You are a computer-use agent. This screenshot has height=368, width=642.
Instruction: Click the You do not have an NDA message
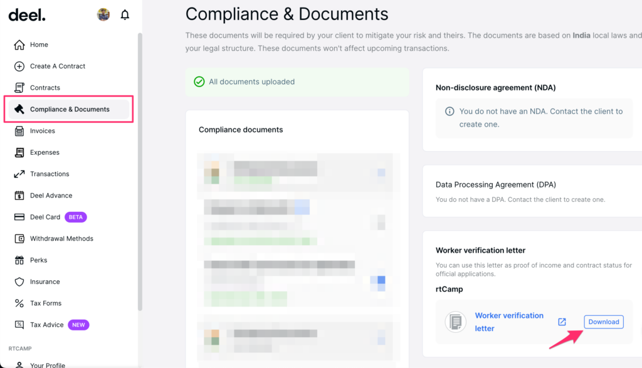click(541, 118)
